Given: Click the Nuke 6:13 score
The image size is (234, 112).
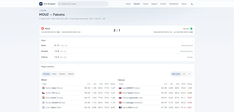Looking at the screenshot, I should click(57, 45).
